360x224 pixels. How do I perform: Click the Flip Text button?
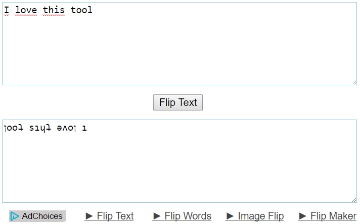click(x=178, y=102)
